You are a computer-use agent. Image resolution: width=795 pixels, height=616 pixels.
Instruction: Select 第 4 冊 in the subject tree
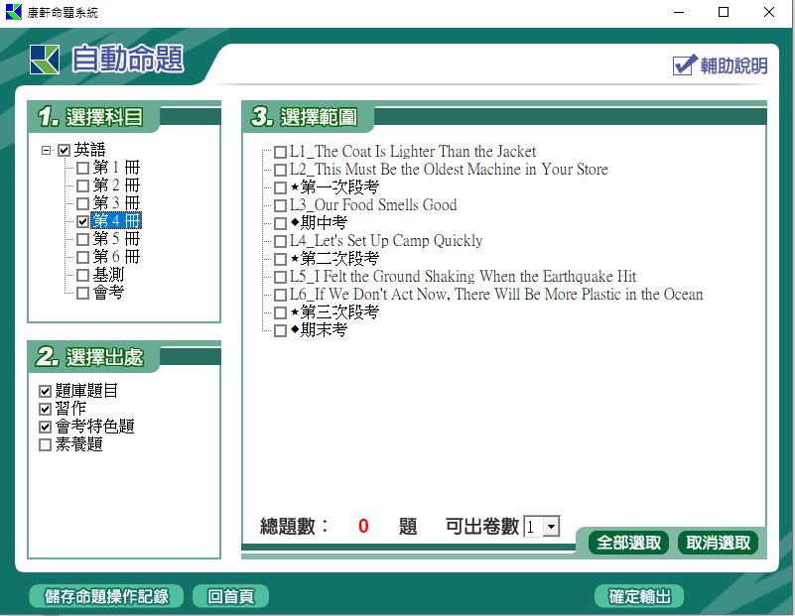click(x=116, y=221)
